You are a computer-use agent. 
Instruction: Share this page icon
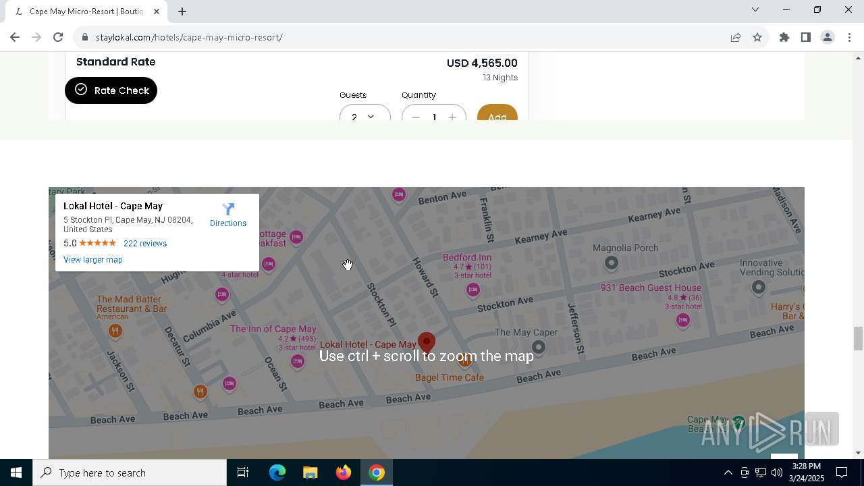(736, 37)
